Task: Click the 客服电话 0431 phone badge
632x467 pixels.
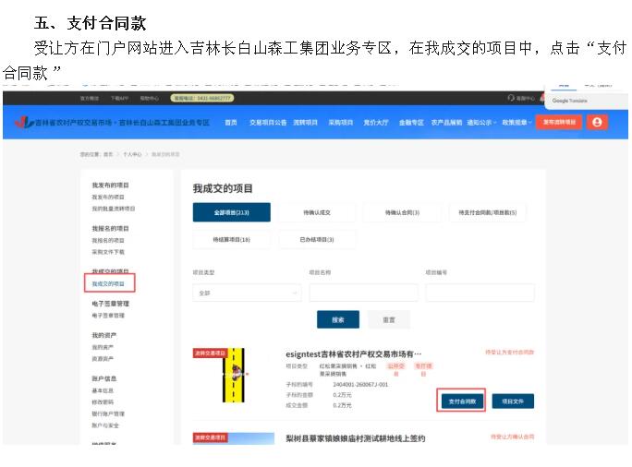Action: pos(202,98)
